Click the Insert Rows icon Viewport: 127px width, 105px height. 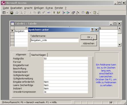(x=64, y=13)
